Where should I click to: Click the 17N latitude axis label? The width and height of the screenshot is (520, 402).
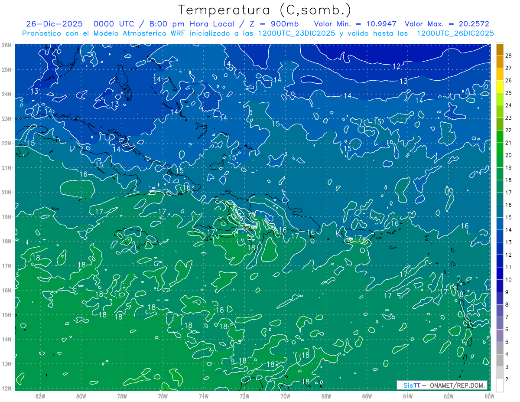point(6,265)
